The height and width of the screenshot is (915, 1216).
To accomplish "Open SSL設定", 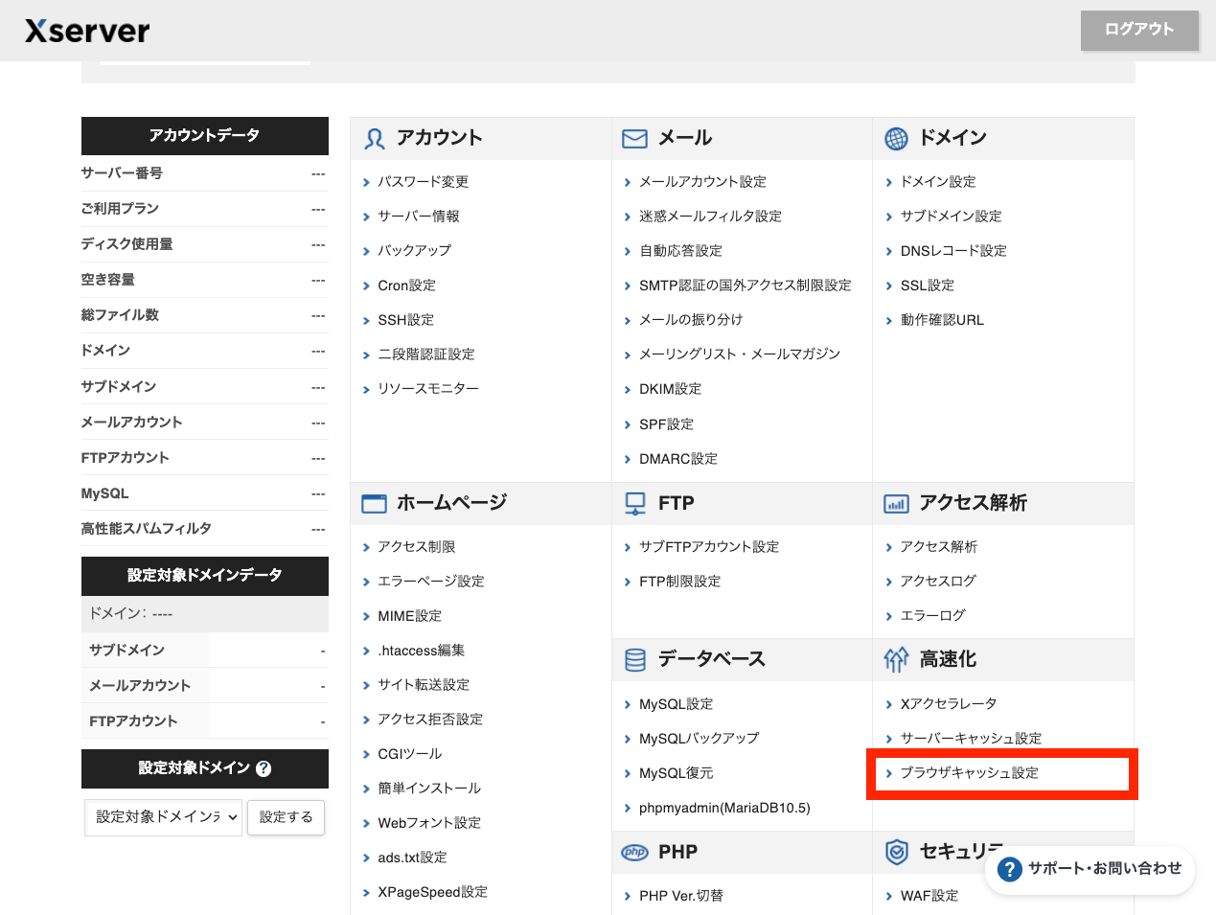I will pos(927,286).
